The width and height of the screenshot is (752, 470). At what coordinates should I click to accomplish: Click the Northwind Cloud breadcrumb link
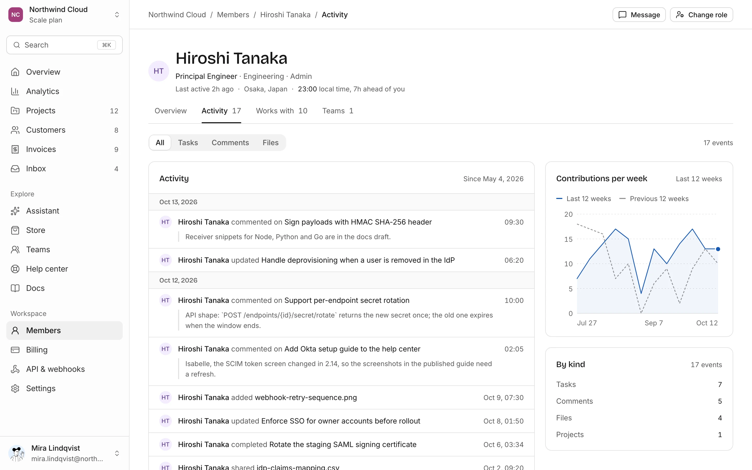coord(177,15)
